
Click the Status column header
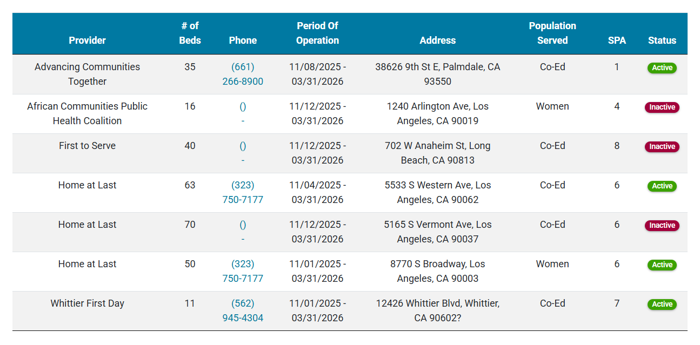[662, 40]
